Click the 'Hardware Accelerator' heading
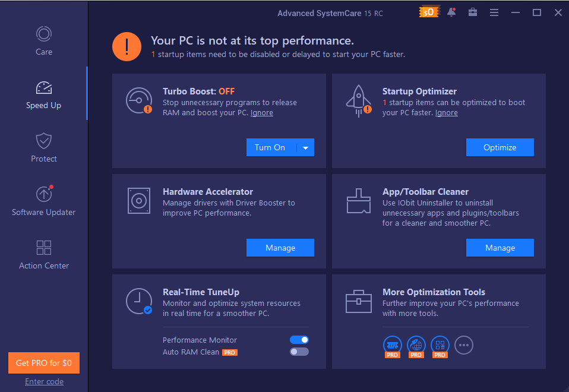The width and height of the screenshot is (569, 392). (208, 192)
